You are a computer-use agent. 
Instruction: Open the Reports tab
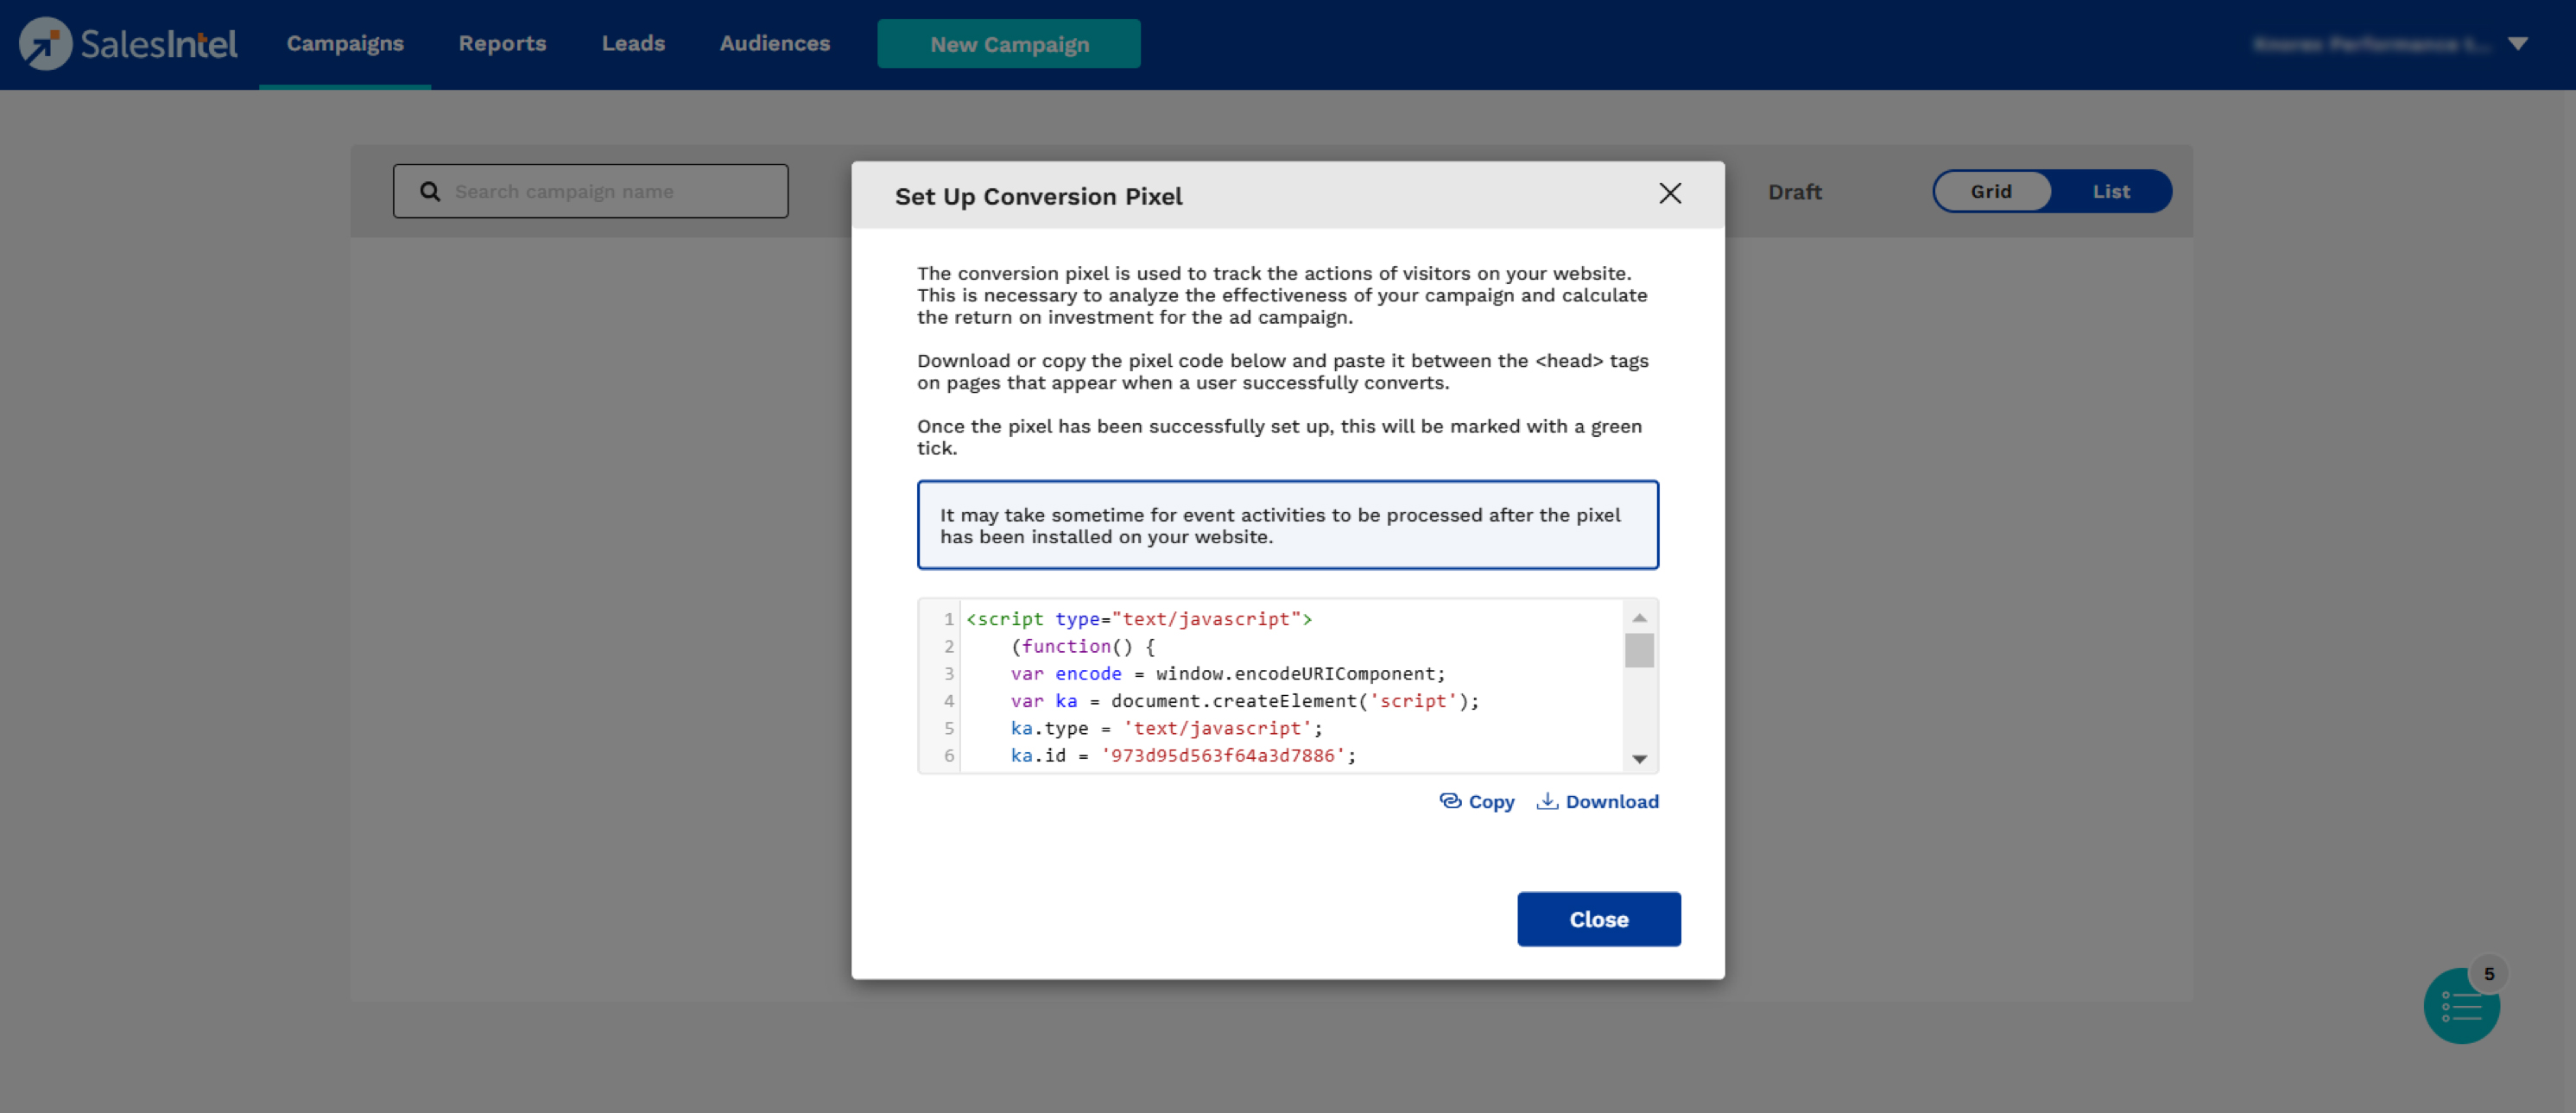tap(502, 44)
